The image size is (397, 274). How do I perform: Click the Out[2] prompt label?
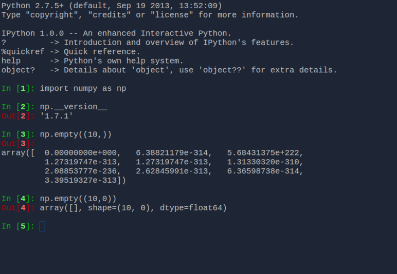click(x=18, y=116)
